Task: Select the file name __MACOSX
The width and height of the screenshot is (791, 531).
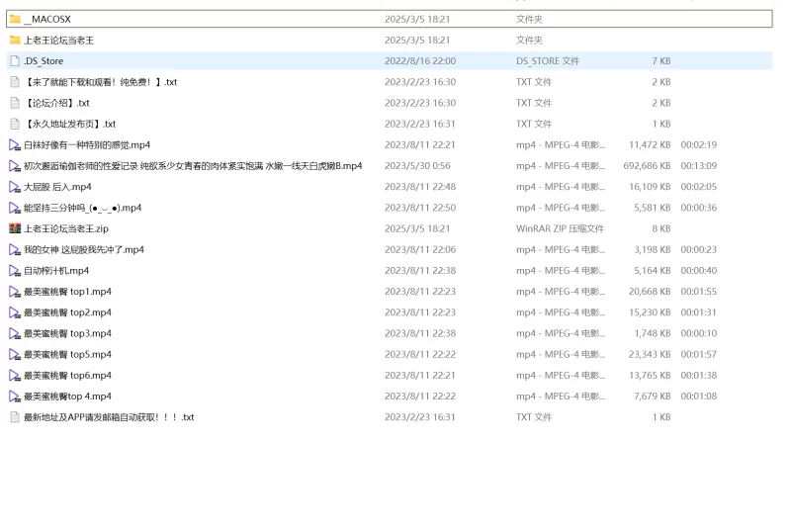Action: (x=47, y=19)
